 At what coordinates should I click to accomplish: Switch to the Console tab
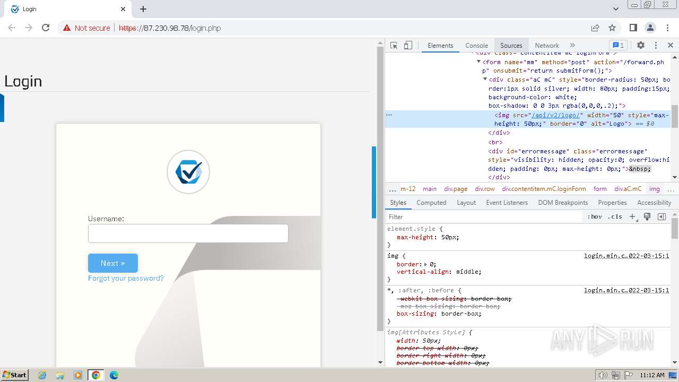pos(476,46)
